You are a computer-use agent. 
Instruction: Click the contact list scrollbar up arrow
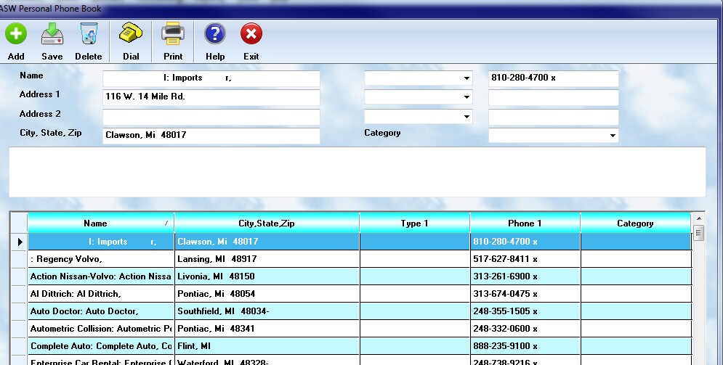(699, 218)
